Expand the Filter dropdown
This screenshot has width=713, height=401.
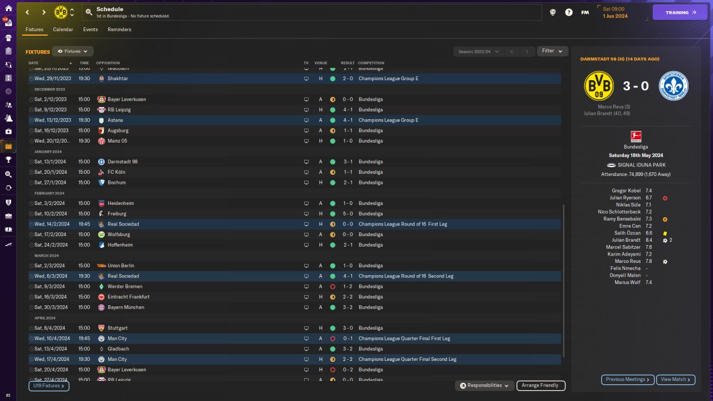553,51
